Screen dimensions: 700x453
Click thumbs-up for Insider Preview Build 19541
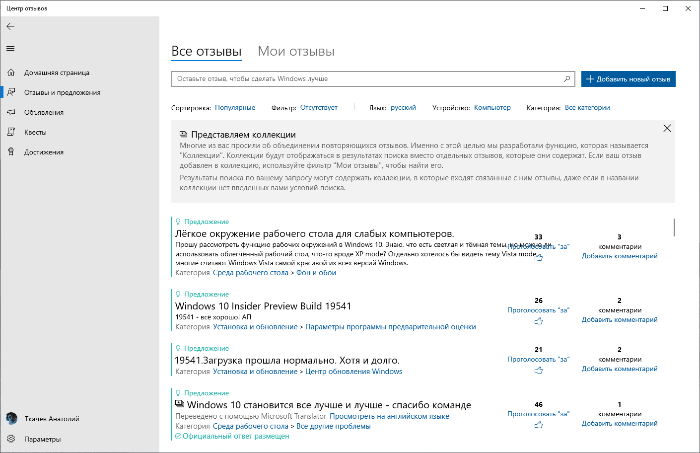coord(539,321)
